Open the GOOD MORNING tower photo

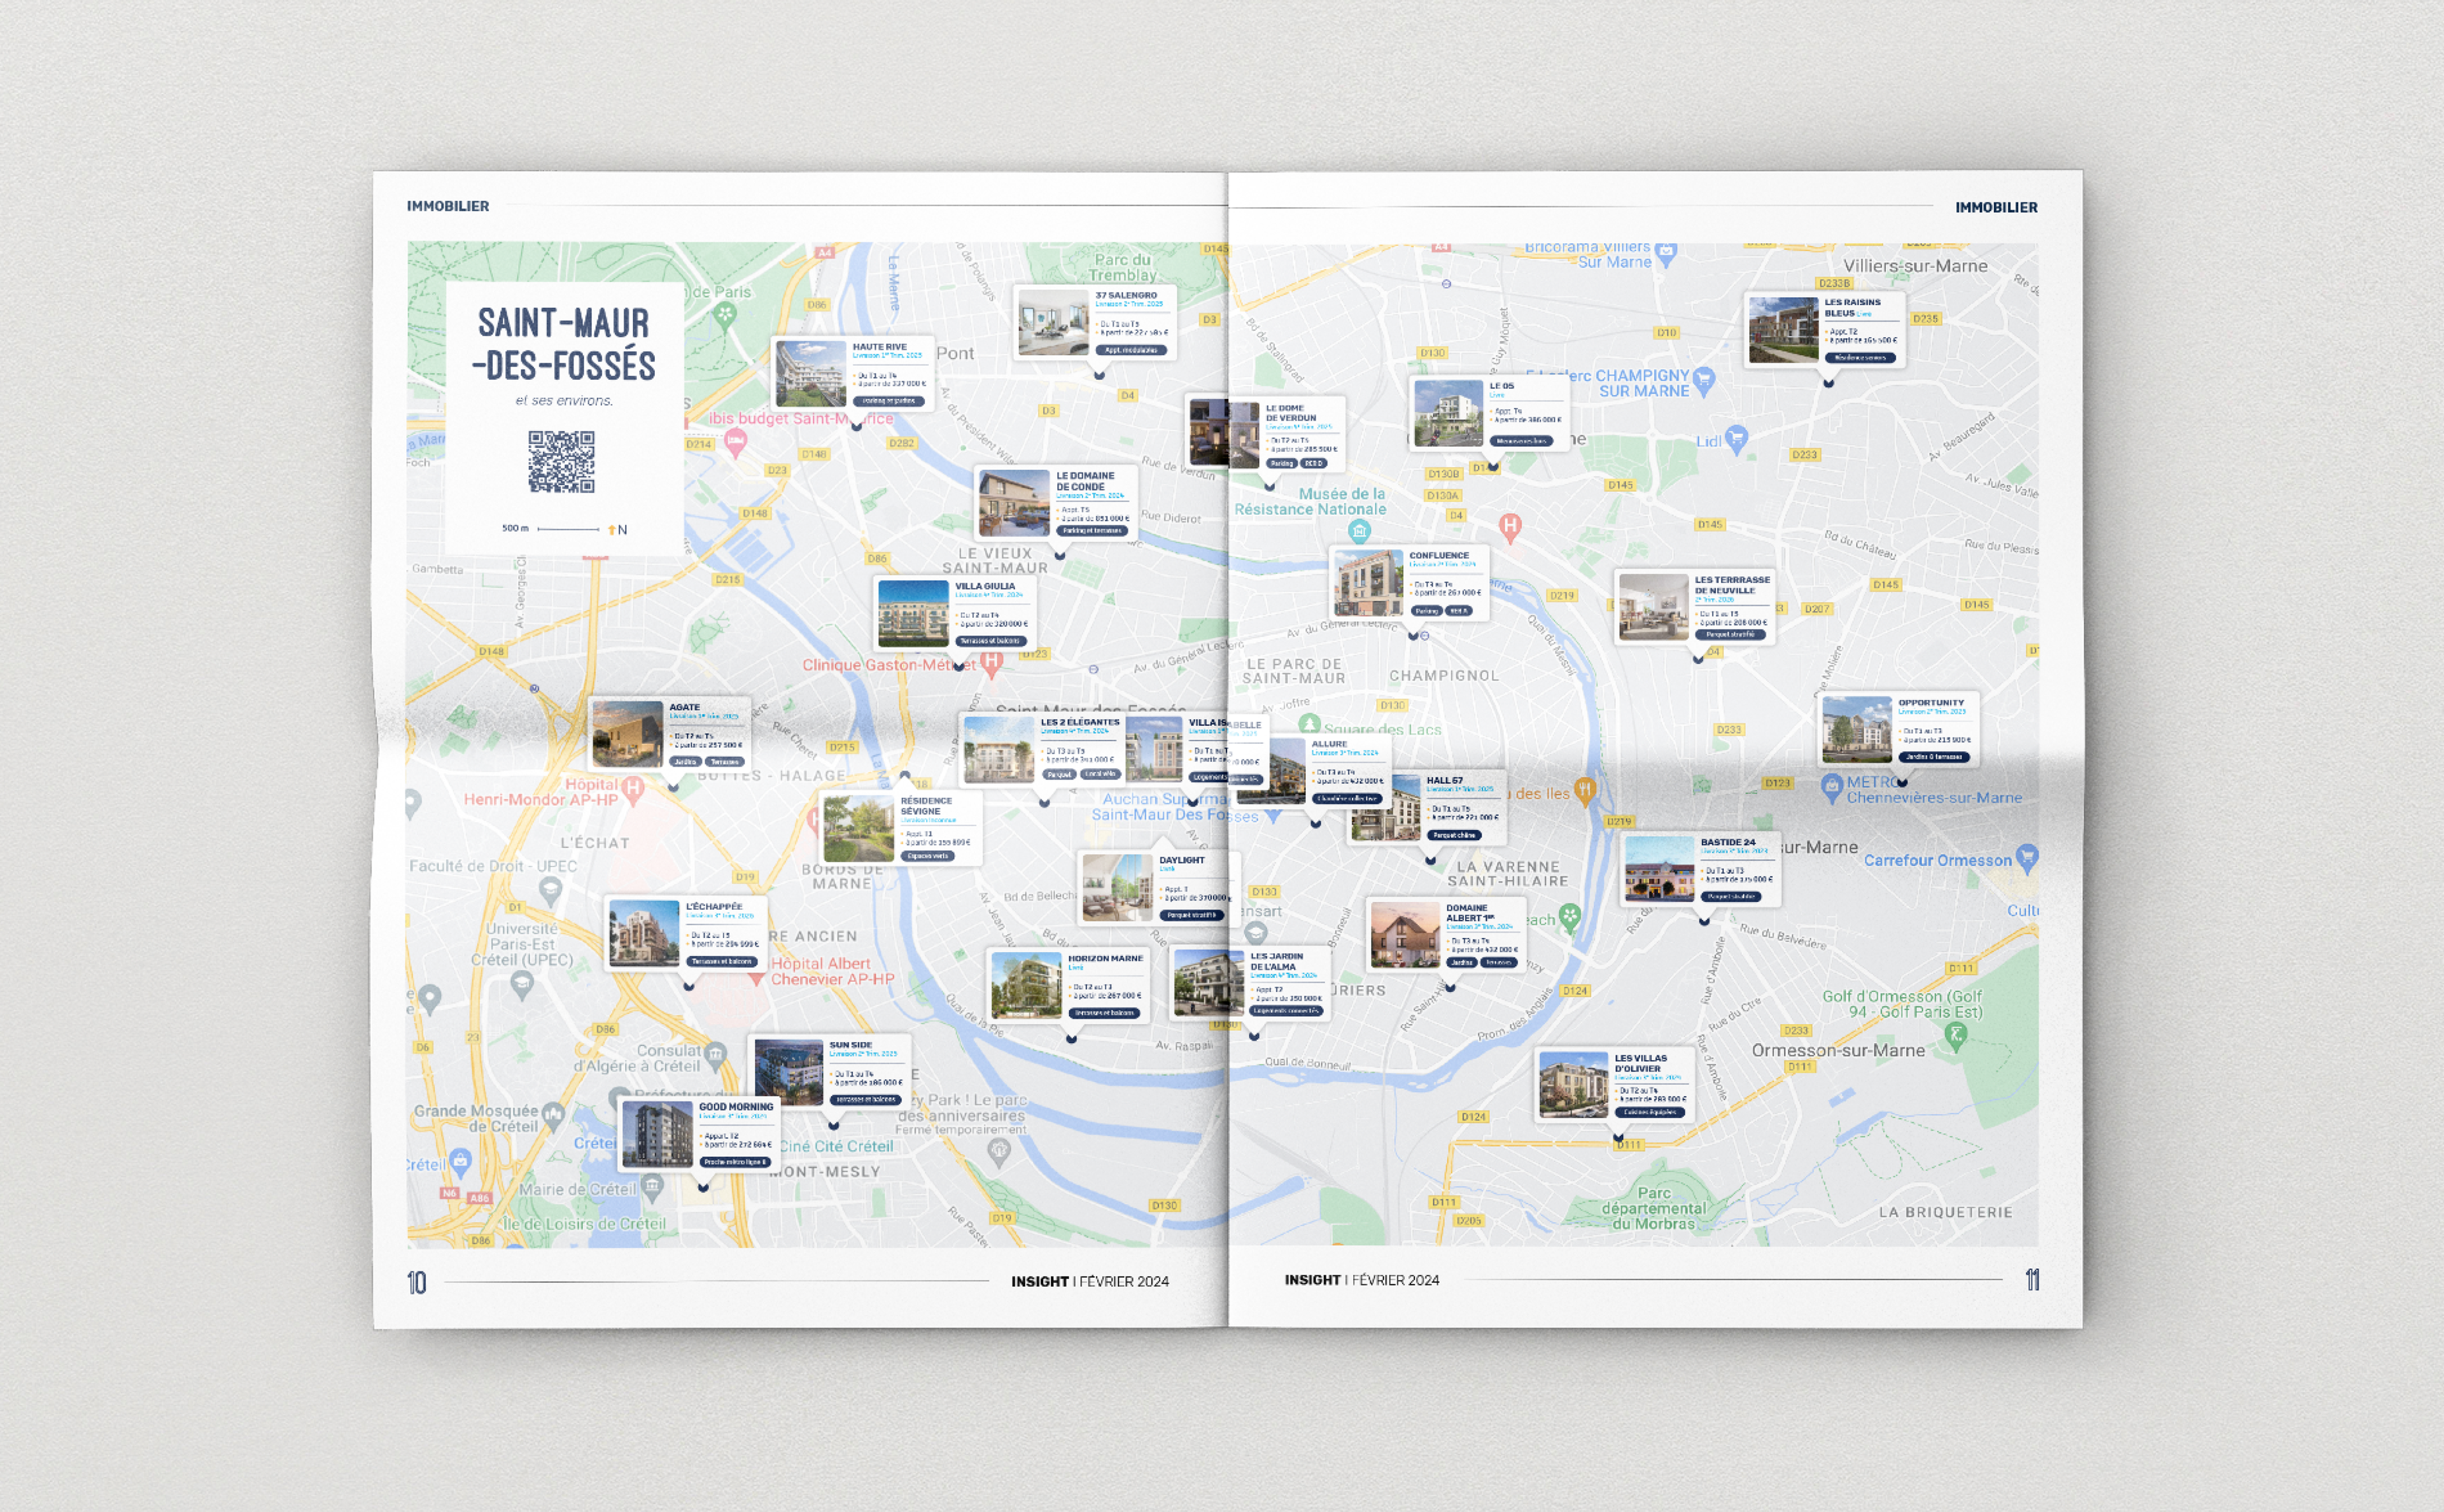pos(657,1135)
